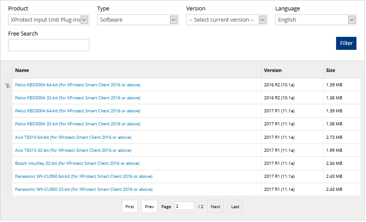Jump to the Last page

[235, 207]
